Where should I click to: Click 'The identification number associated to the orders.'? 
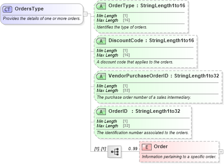click(143, 133)
